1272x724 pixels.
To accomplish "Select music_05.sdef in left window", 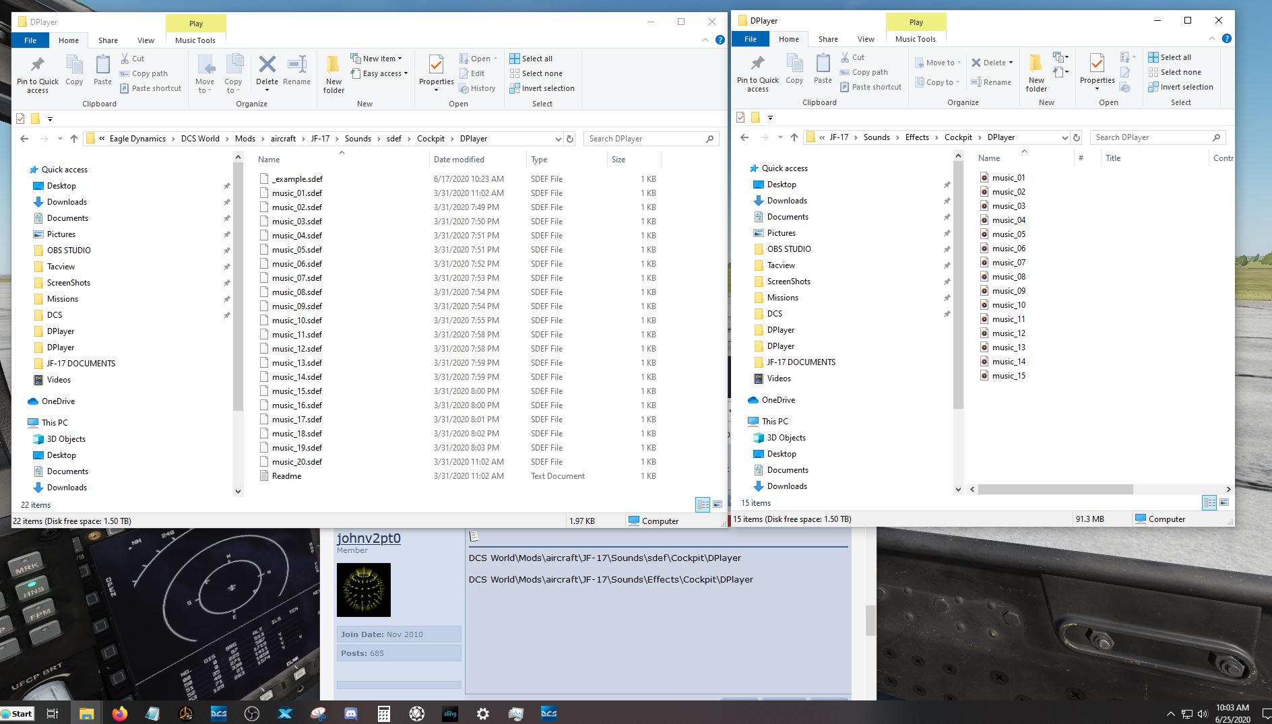I will point(297,250).
